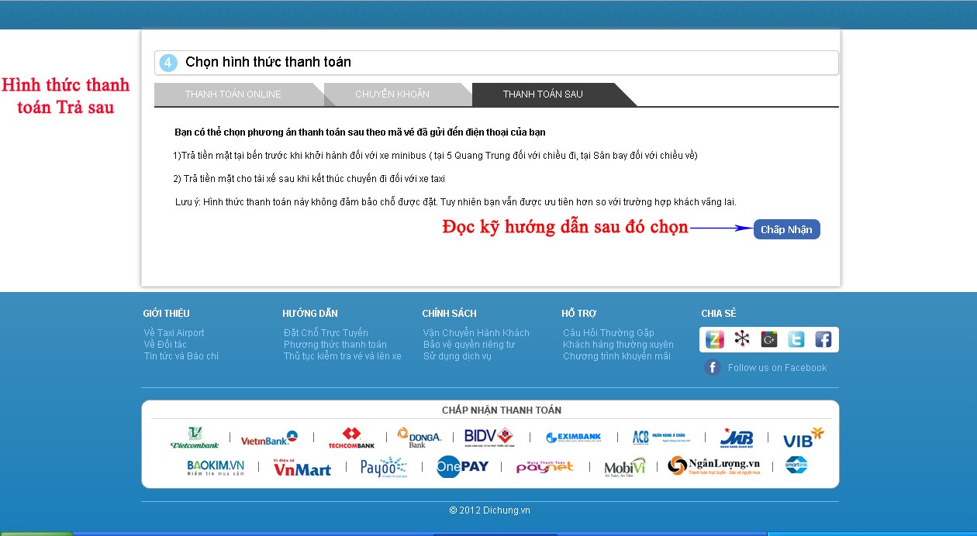Share page using the square Facebook icon
Image resolution: width=977 pixels, height=536 pixels.
tap(823, 339)
